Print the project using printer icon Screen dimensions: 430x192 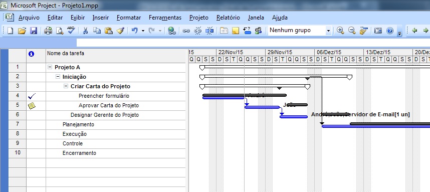[x=48, y=31]
